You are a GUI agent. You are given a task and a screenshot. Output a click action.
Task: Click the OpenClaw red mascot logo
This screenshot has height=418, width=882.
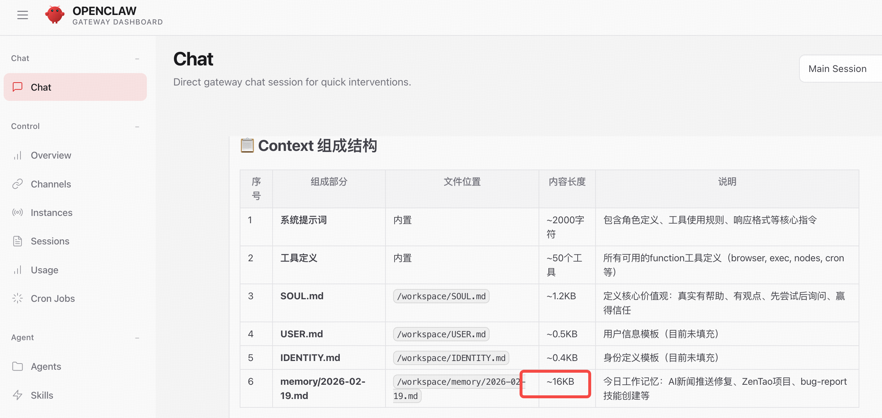coord(55,15)
